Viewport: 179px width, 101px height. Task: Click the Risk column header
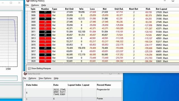tap(148, 9)
